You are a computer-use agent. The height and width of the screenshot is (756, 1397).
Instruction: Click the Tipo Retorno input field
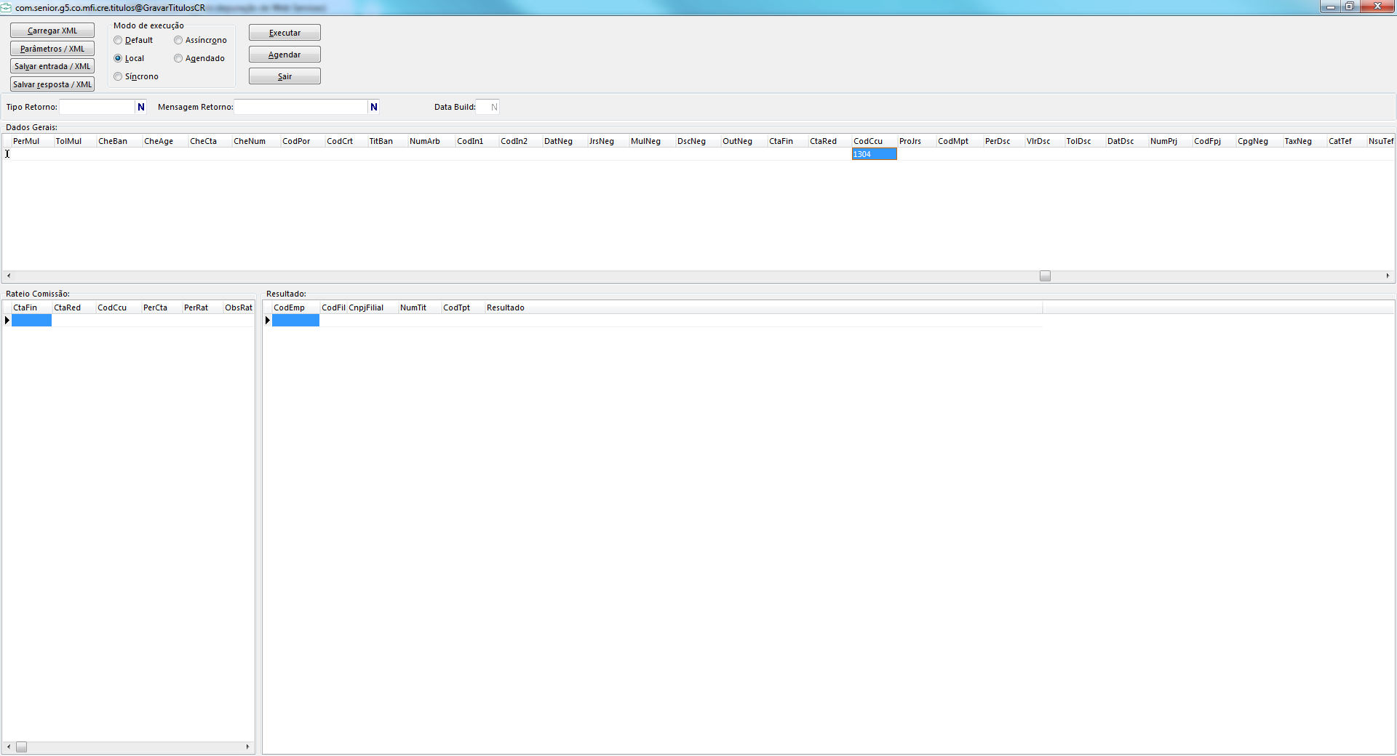(97, 107)
